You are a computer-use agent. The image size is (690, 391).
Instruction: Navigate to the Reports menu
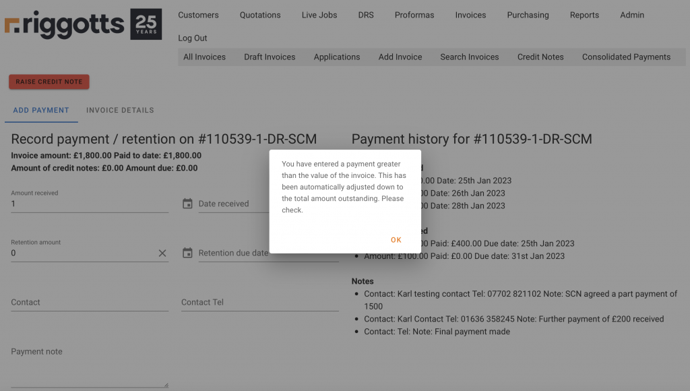pyautogui.click(x=584, y=15)
